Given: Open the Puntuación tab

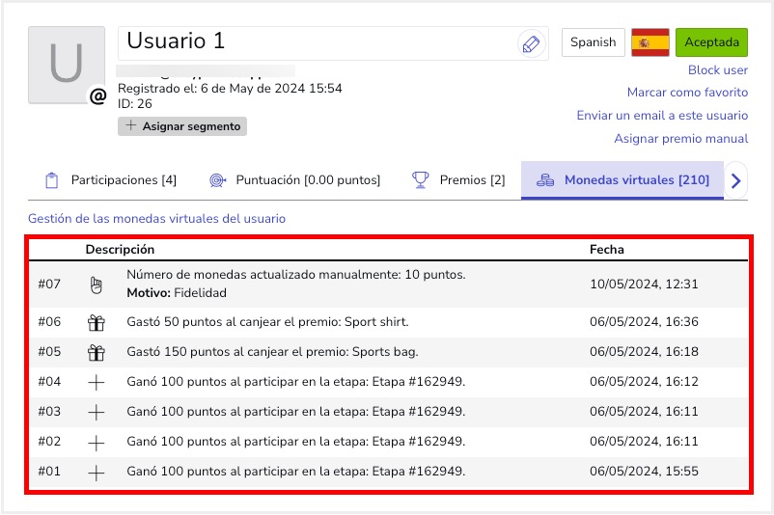Looking at the screenshot, I should pyautogui.click(x=295, y=180).
